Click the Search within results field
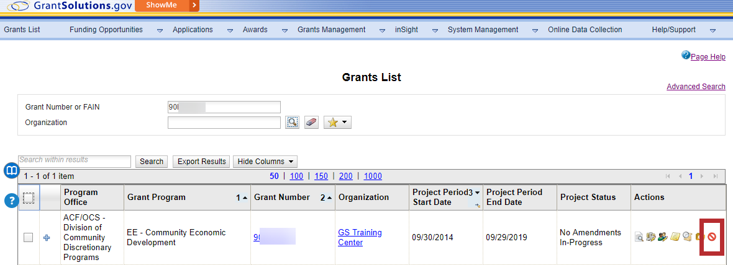733x265 pixels. pyautogui.click(x=75, y=161)
